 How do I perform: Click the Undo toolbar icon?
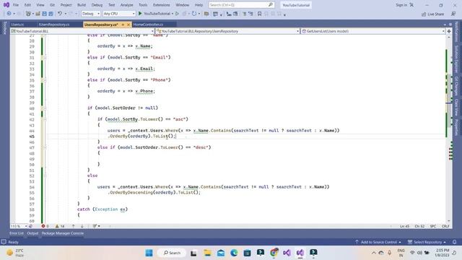[x=60, y=14]
